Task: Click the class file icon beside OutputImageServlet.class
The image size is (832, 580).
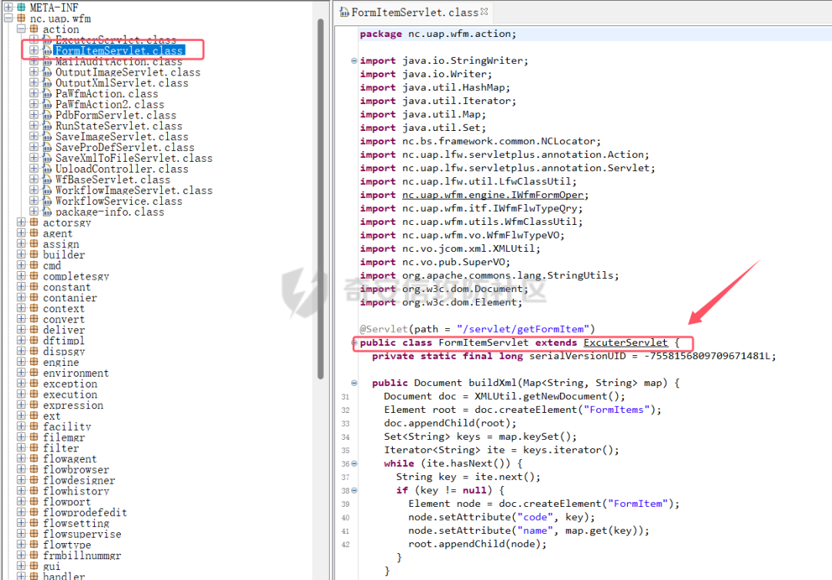Action: pyautogui.click(x=47, y=72)
